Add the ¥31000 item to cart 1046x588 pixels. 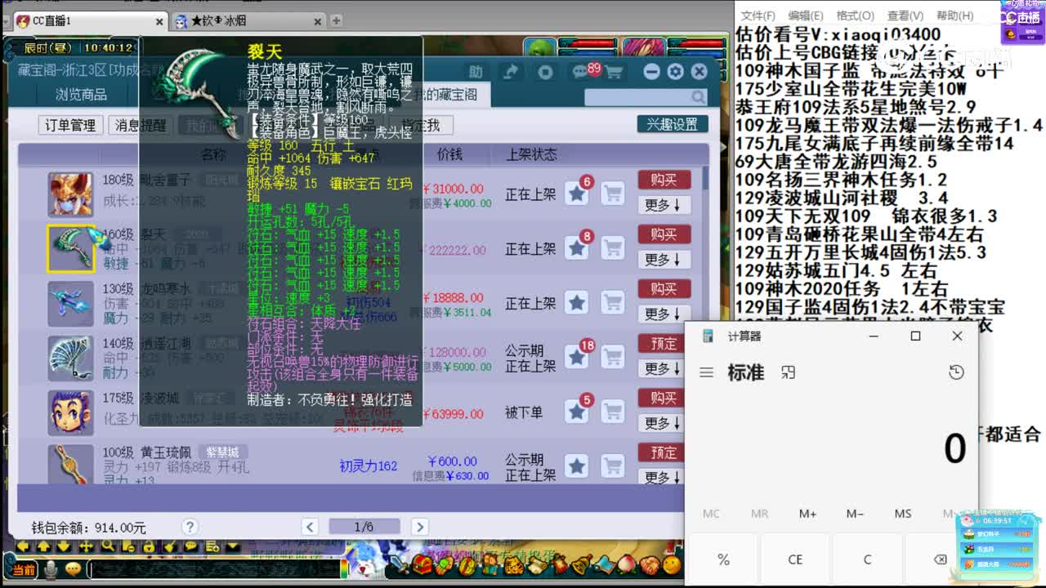613,194
